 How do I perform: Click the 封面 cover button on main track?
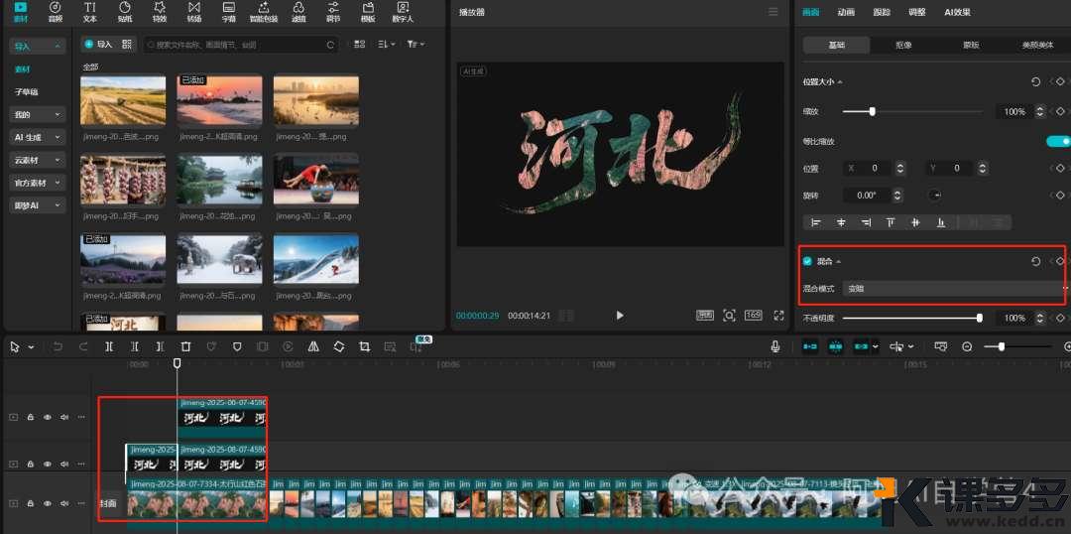point(109,503)
